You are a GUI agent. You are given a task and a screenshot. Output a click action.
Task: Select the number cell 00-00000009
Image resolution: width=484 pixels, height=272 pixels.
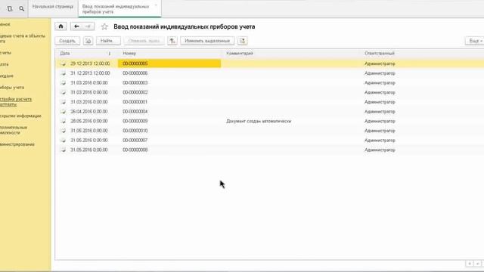(135, 121)
